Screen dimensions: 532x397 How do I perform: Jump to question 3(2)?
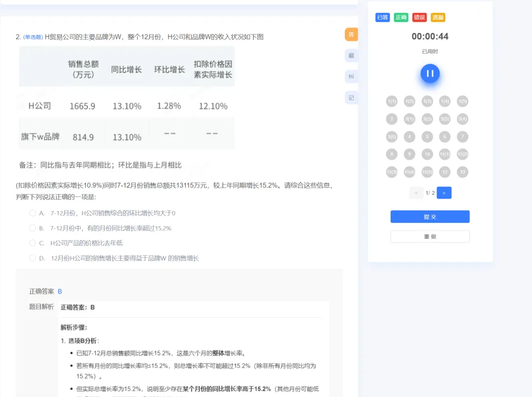pos(427,119)
